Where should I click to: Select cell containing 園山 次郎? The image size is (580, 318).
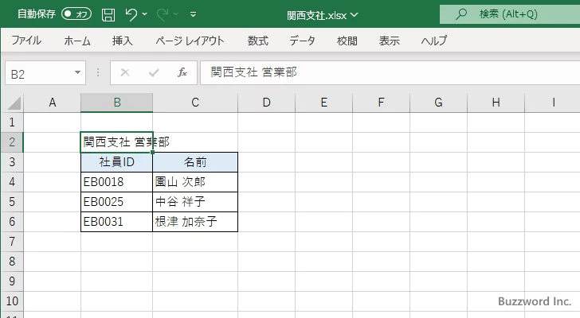pyautogui.click(x=195, y=182)
